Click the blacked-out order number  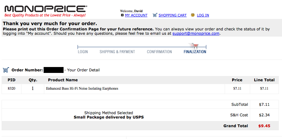tap(54, 70)
